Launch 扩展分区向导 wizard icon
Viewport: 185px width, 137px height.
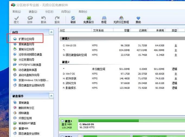click(15, 39)
